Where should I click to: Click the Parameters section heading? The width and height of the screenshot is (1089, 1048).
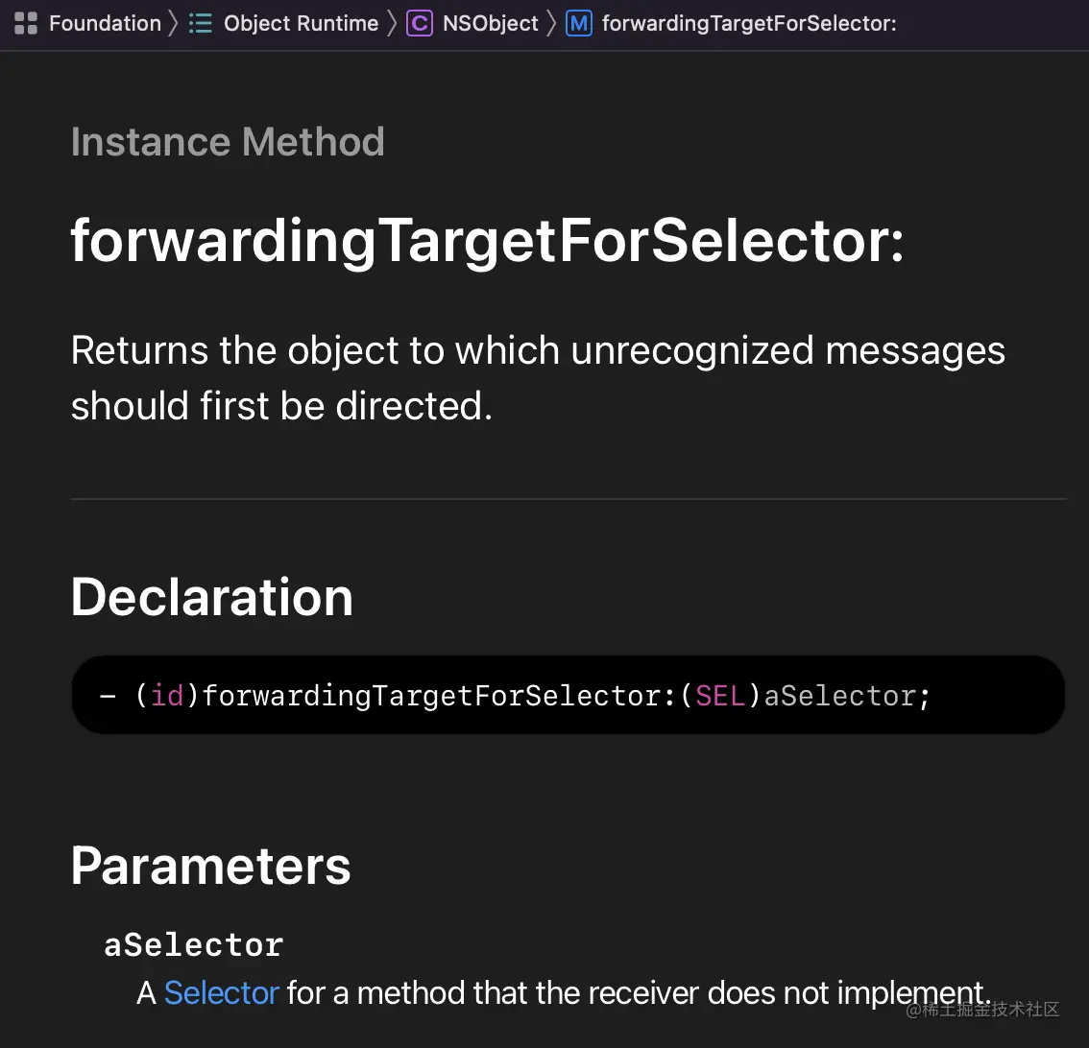210,867
